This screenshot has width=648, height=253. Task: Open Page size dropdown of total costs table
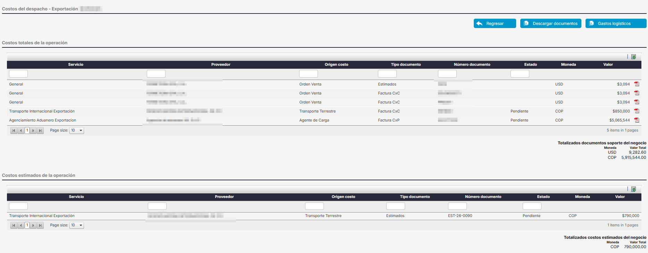tap(77, 130)
